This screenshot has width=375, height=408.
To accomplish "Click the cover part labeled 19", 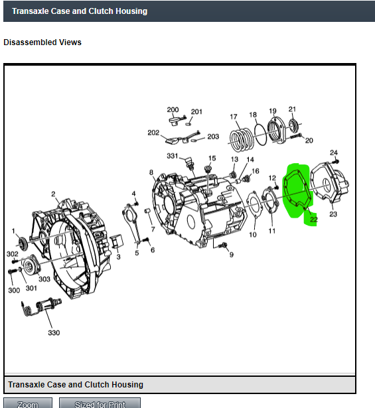I will click(277, 131).
